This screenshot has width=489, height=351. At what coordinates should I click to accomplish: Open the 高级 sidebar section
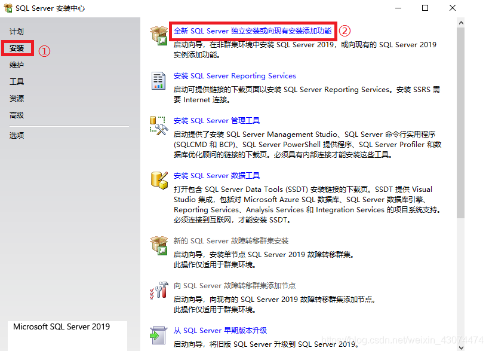tap(17, 115)
